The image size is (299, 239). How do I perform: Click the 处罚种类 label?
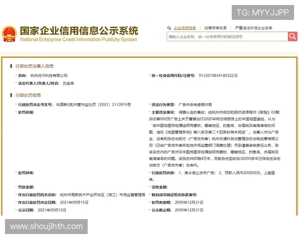coord(26,173)
